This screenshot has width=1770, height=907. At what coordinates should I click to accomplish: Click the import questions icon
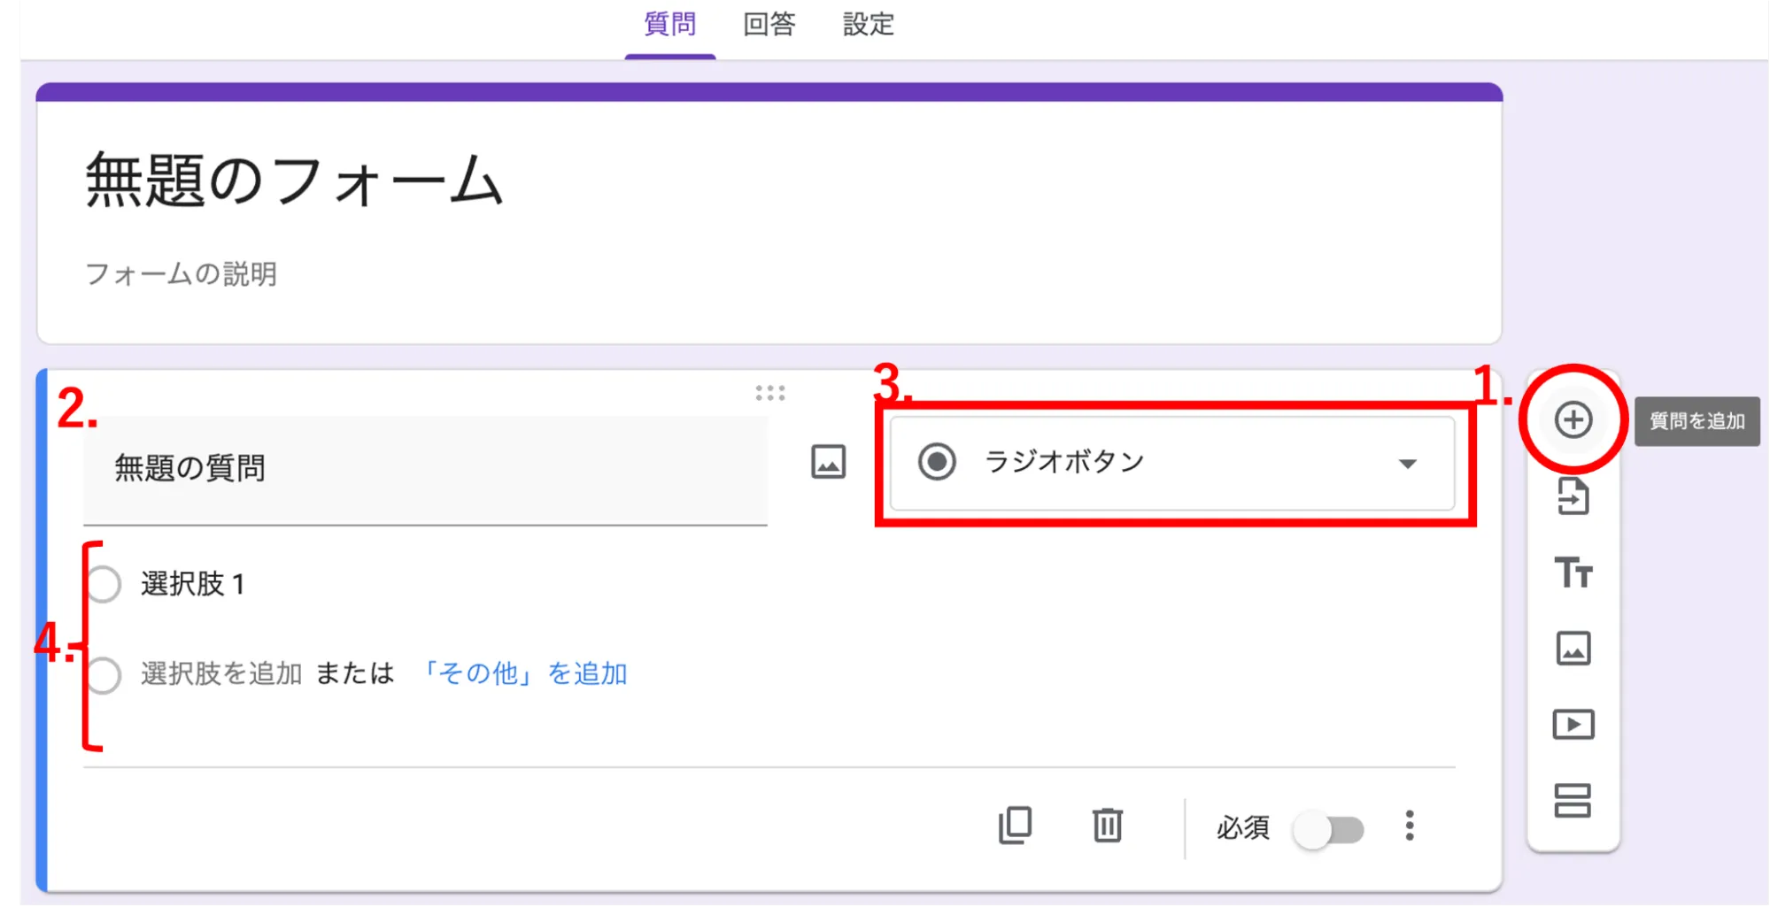tap(1573, 496)
